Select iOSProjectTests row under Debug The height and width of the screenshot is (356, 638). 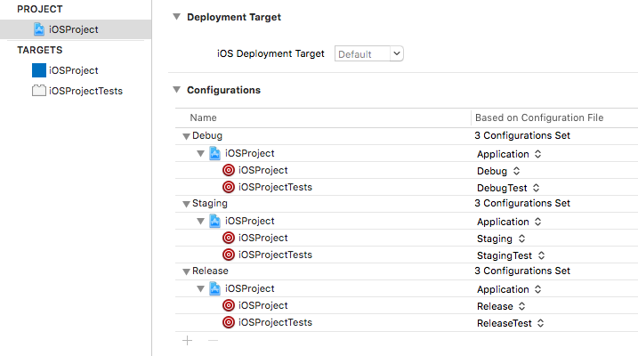pos(407,187)
